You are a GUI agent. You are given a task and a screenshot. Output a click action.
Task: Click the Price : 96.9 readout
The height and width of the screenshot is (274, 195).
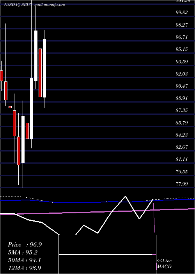coord(25,245)
